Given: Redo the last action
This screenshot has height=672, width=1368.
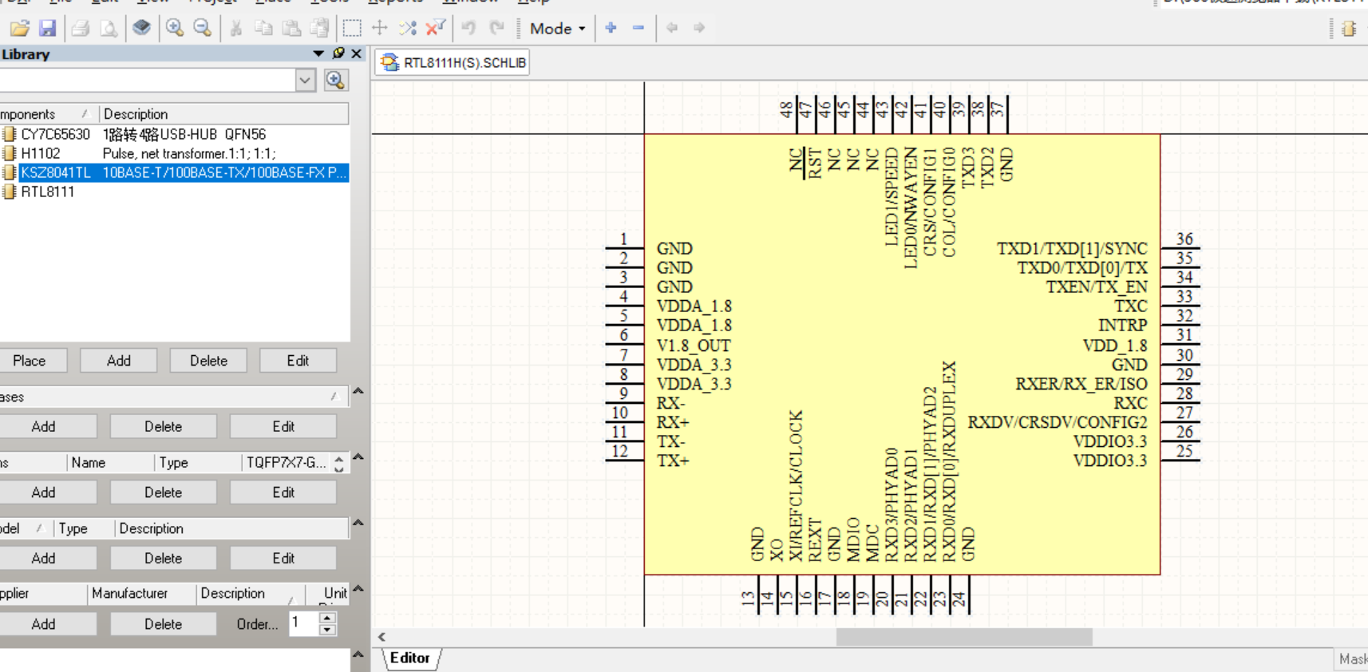Looking at the screenshot, I should (497, 29).
